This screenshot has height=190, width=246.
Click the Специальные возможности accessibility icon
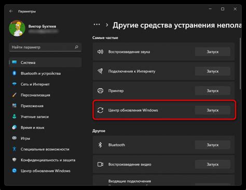[15, 149]
